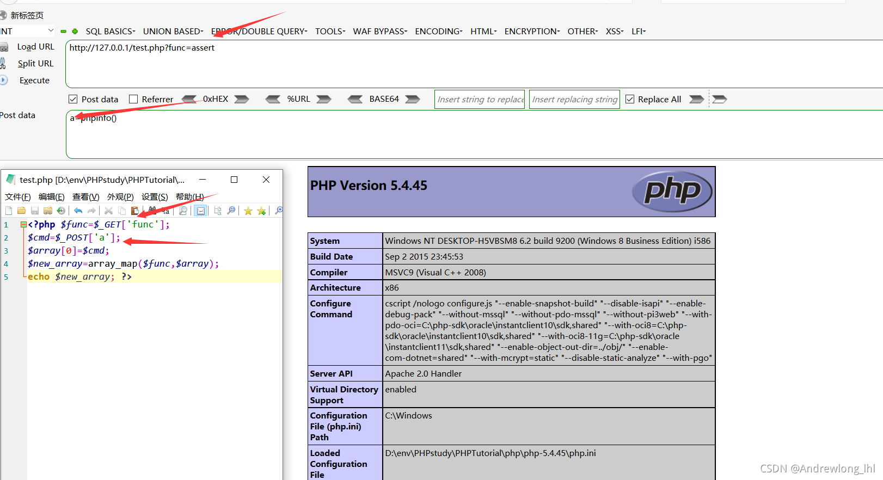The height and width of the screenshot is (480, 883).
Task: Click the Paste clipboard icon in the editor
Action: pos(135,211)
